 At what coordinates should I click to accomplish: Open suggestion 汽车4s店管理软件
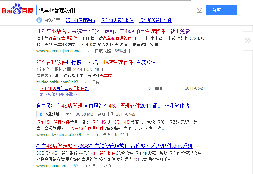tap(117, 20)
